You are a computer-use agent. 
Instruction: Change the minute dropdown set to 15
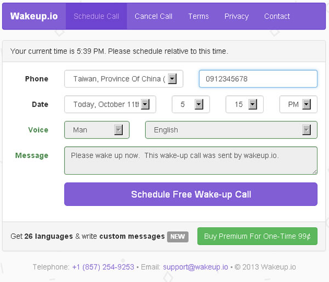pos(245,105)
